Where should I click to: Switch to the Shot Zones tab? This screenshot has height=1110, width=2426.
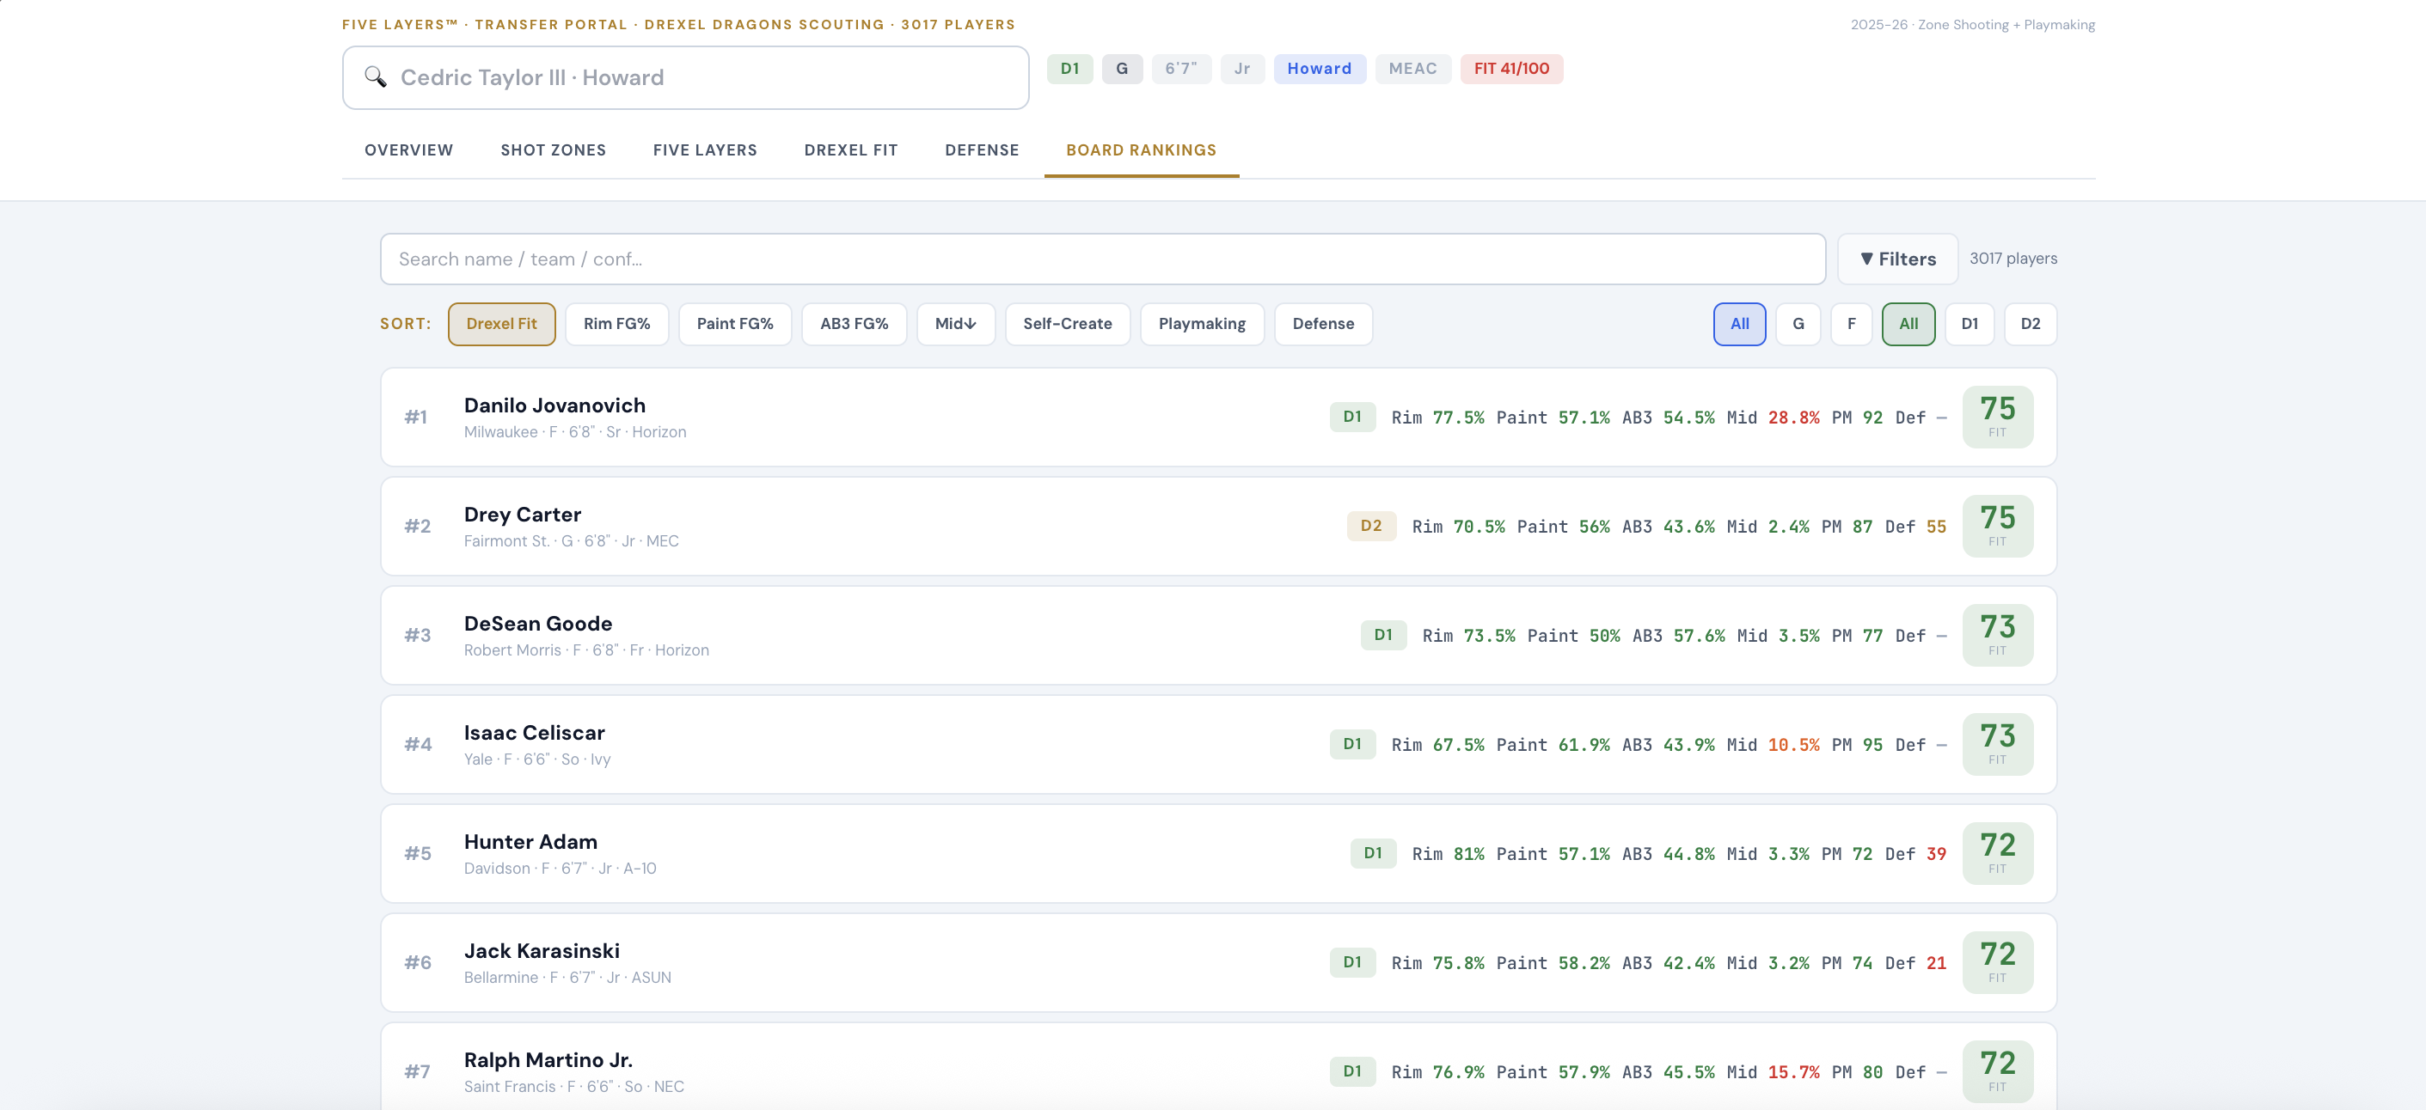click(553, 149)
